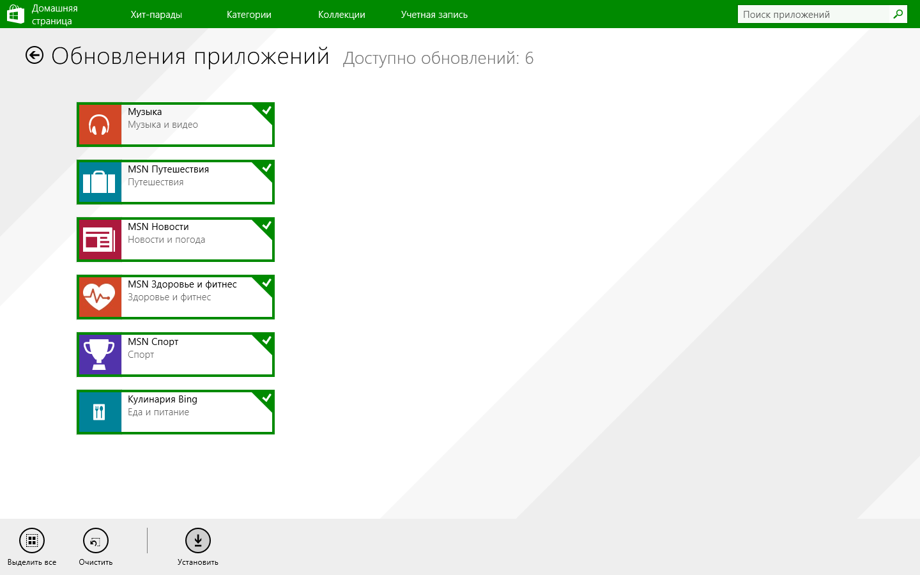Uncheck the MSN Спорт checkmark

click(x=266, y=341)
